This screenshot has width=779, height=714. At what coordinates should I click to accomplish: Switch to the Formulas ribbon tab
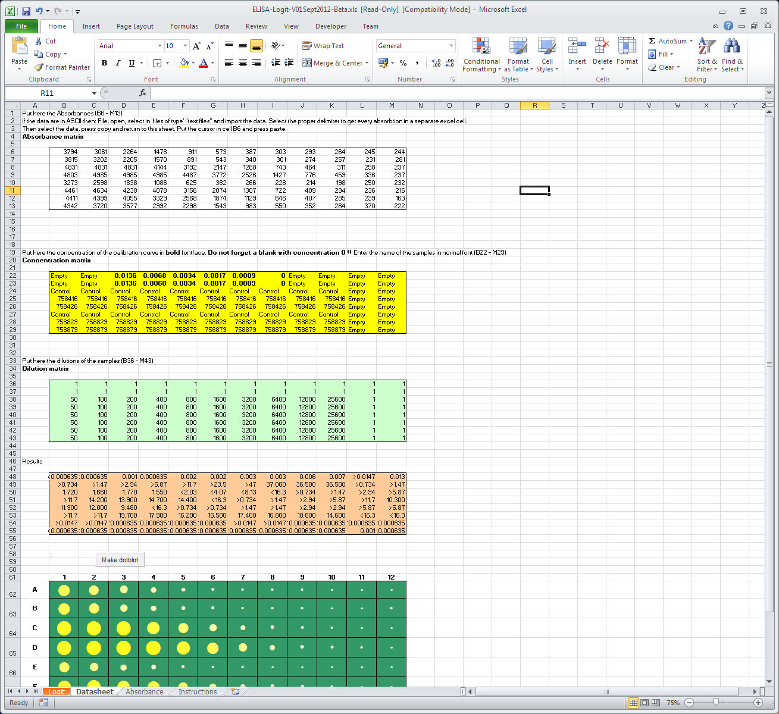(184, 26)
